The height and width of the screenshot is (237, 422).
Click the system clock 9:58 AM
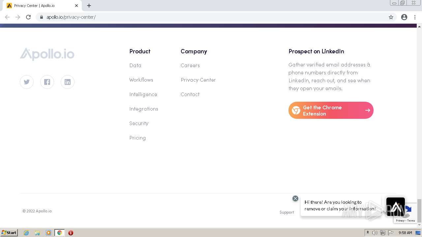click(x=405, y=233)
